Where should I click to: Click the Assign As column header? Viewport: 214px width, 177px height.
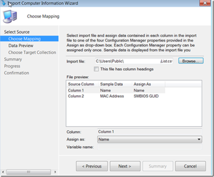149,84
